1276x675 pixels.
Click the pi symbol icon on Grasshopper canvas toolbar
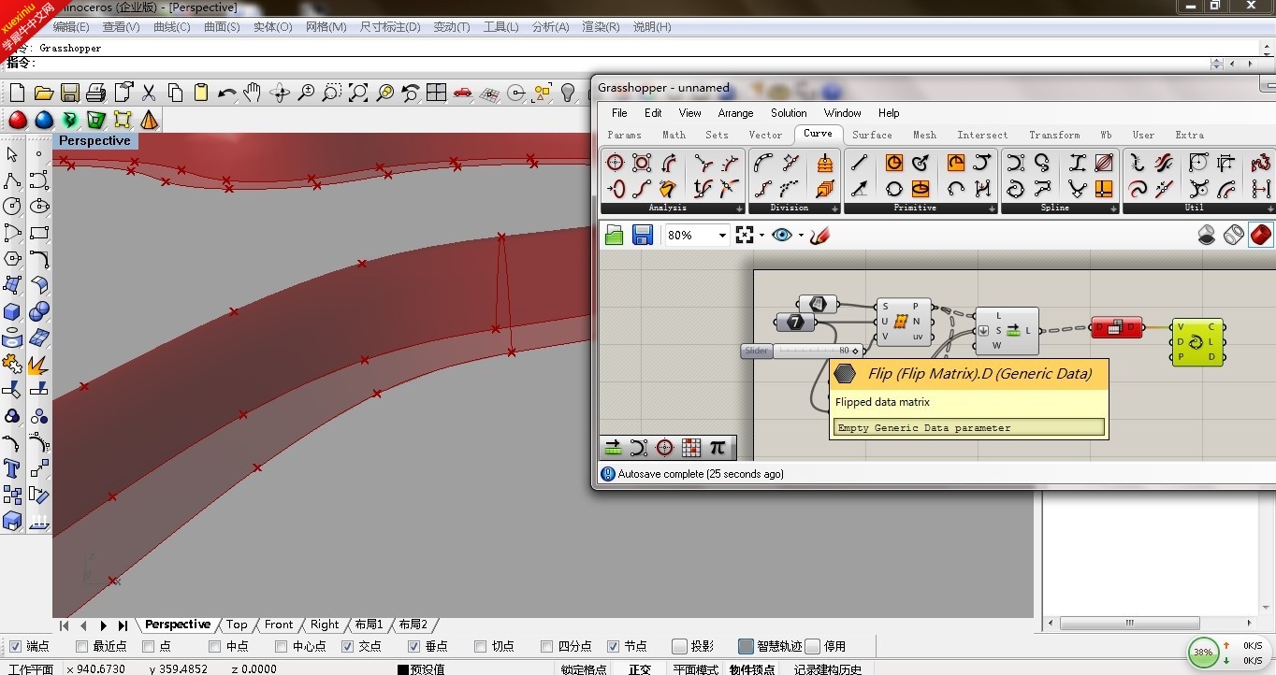click(x=718, y=448)
